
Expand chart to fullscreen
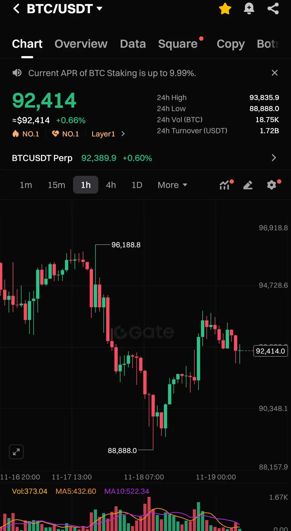click(x=16, y=452)
